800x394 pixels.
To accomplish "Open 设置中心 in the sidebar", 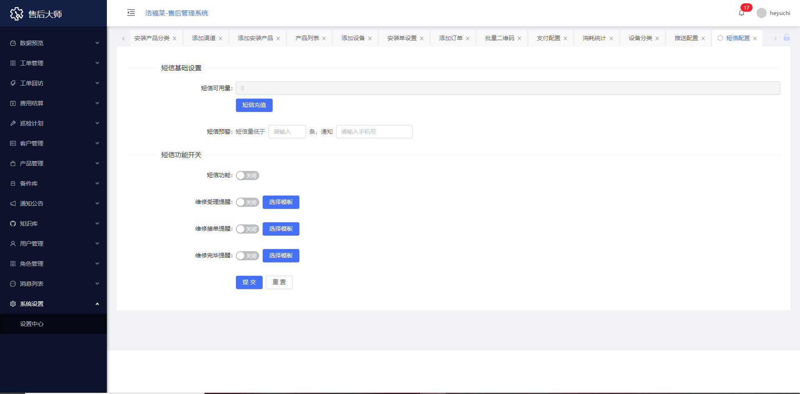I will [x=32, y=324].
